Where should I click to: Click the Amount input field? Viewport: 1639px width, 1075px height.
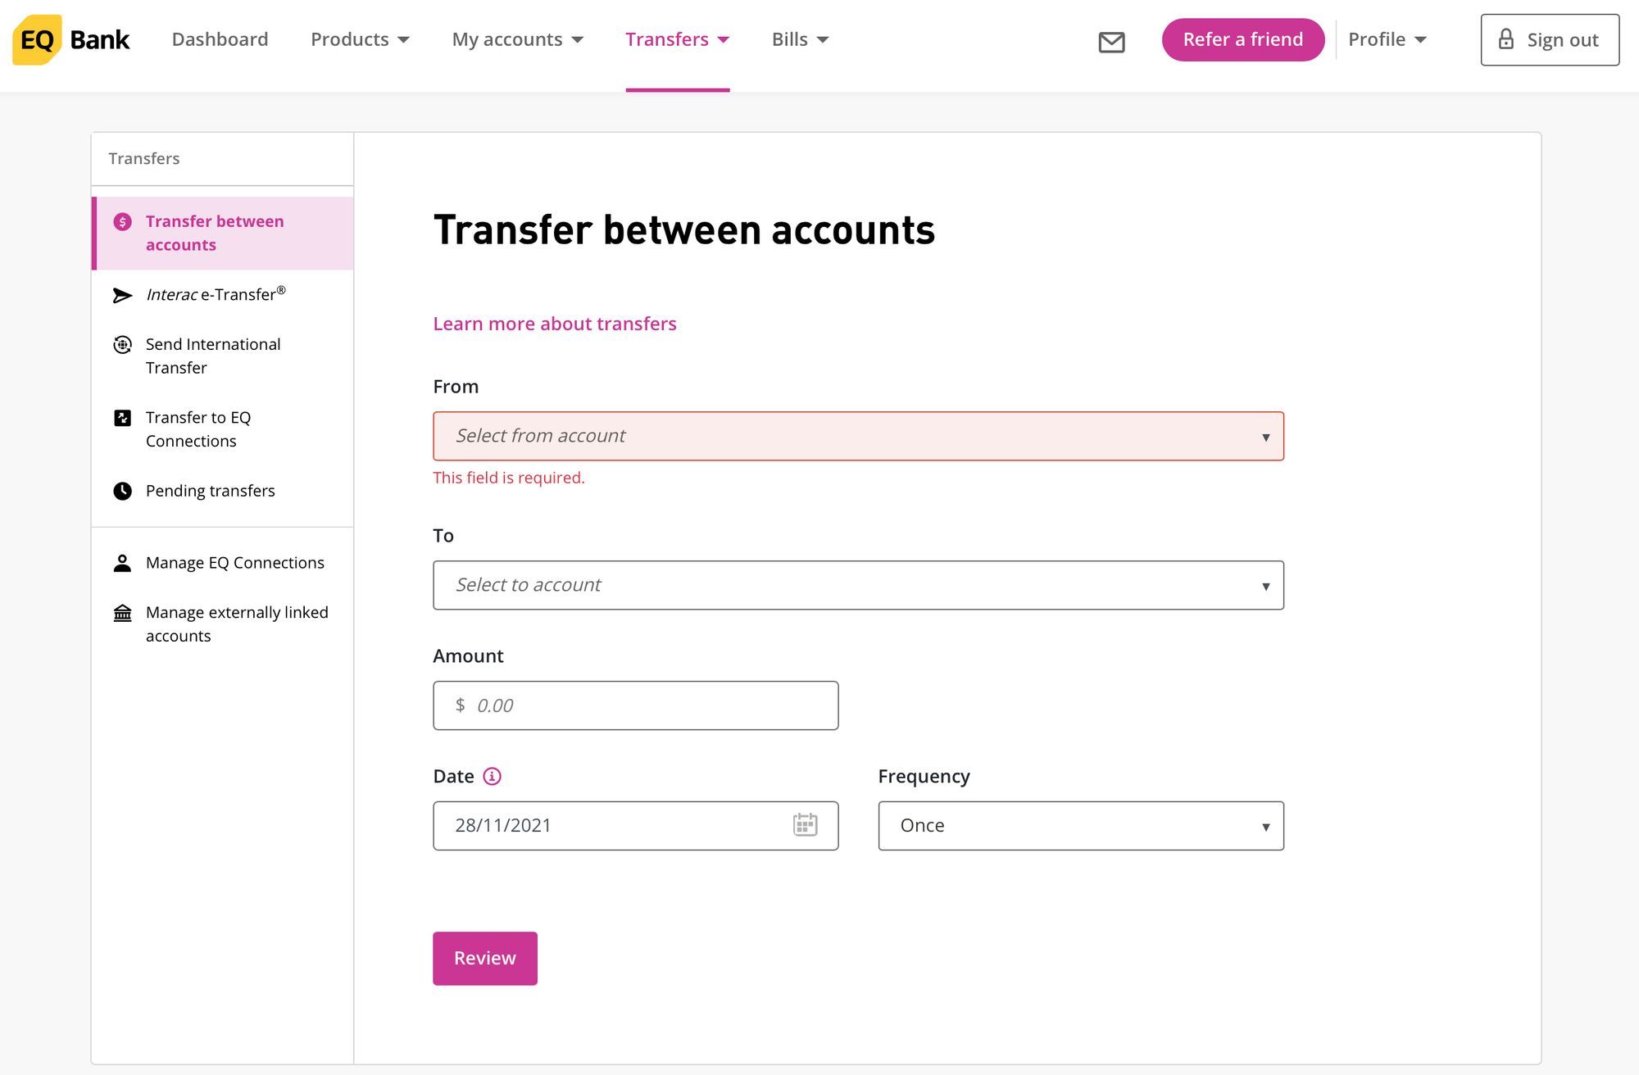(x=635, y=705)
